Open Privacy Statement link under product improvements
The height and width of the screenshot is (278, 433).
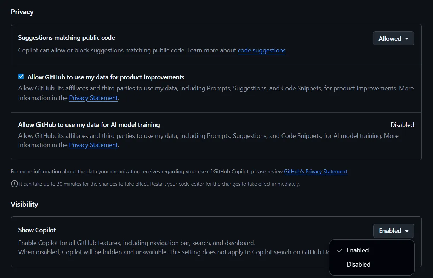93,98
